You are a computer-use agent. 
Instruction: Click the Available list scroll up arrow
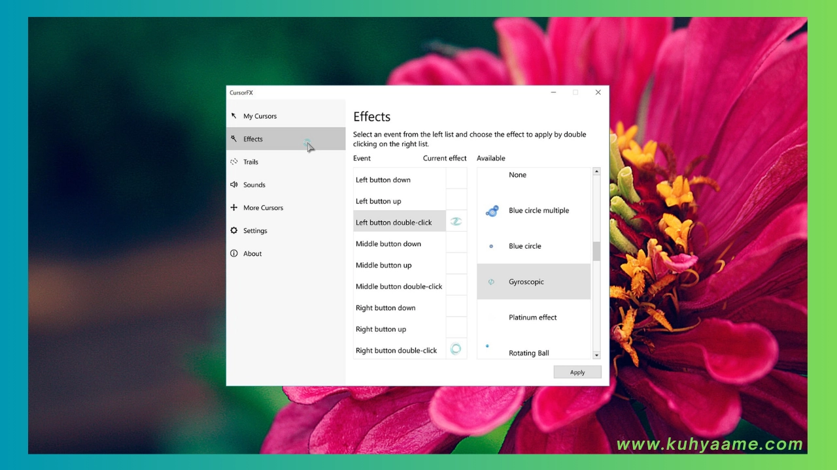tap(596, 172)
